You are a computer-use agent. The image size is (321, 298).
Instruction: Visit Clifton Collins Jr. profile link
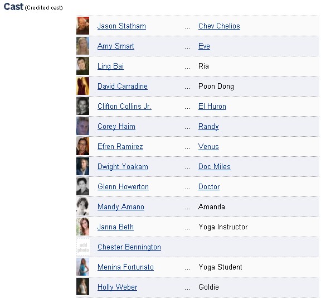coord(124,107)
